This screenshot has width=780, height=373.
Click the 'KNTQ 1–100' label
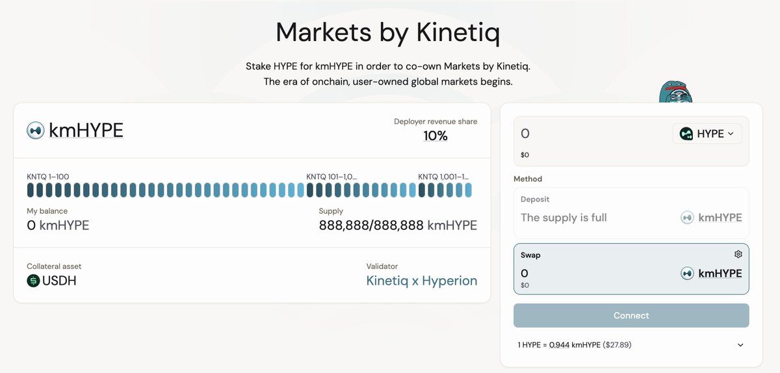point(48,176)
